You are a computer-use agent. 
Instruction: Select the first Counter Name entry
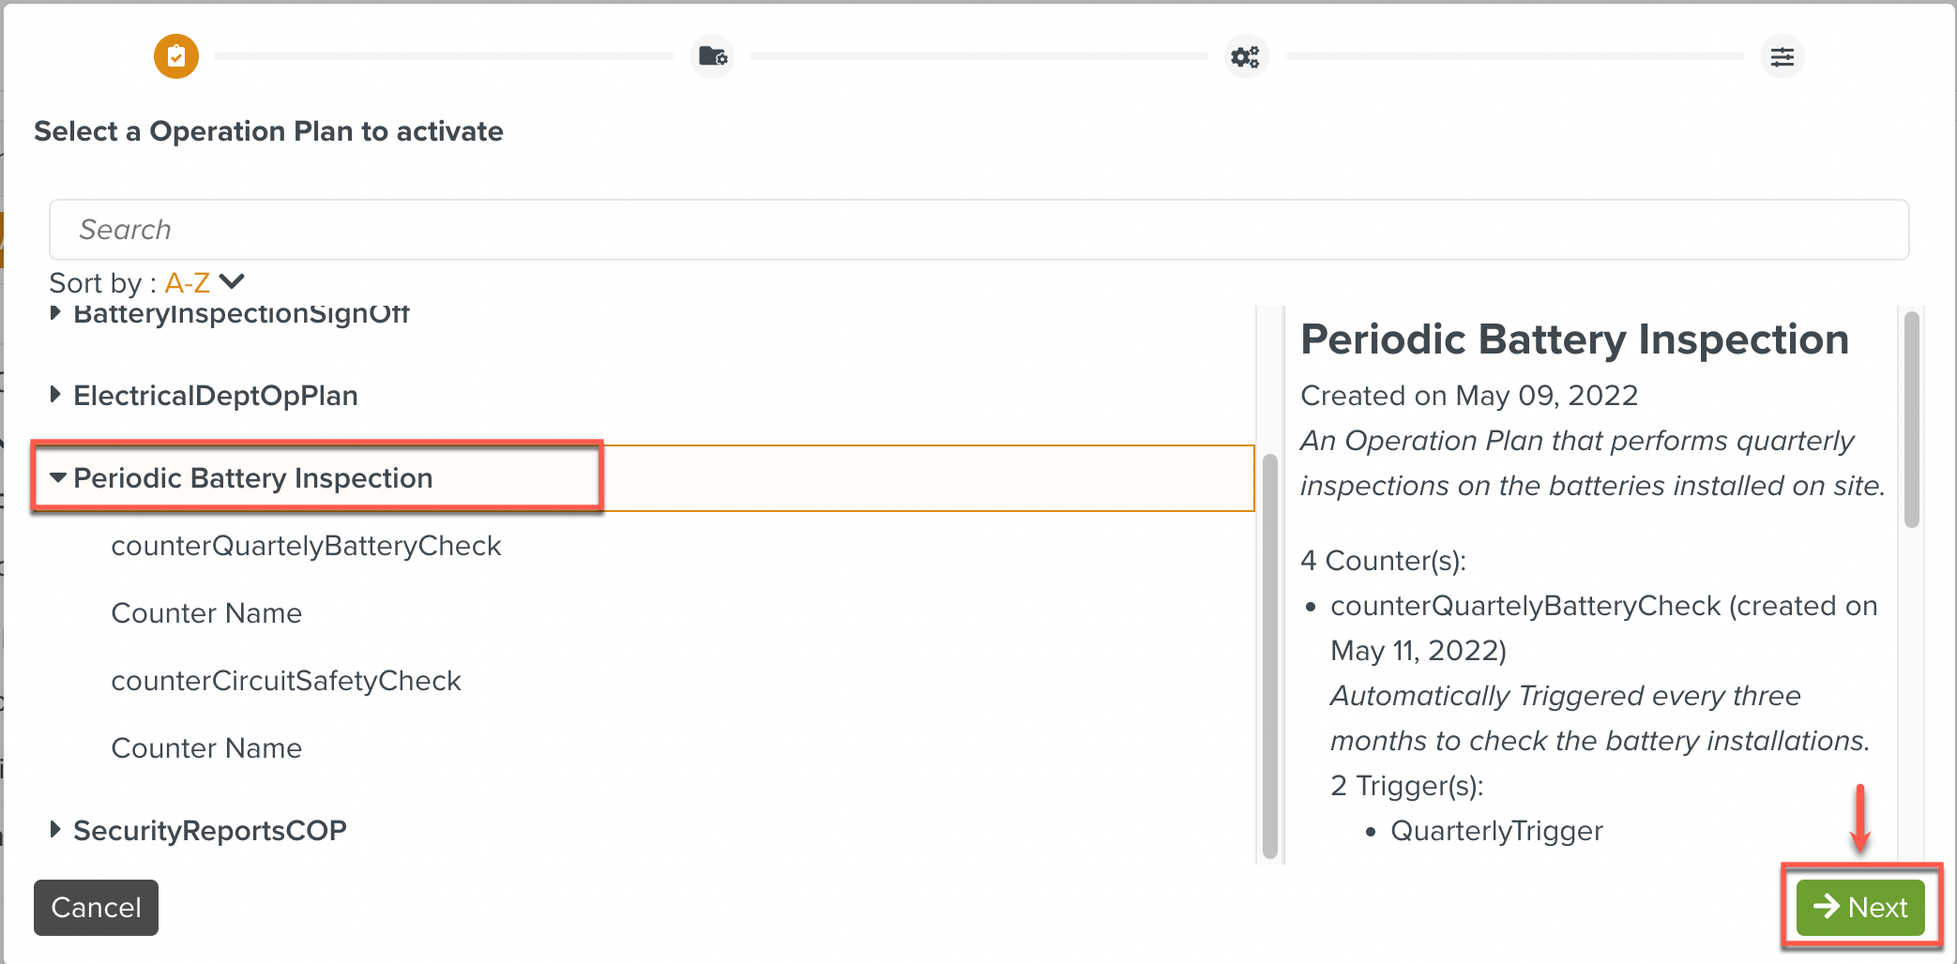tap(206, 613)
